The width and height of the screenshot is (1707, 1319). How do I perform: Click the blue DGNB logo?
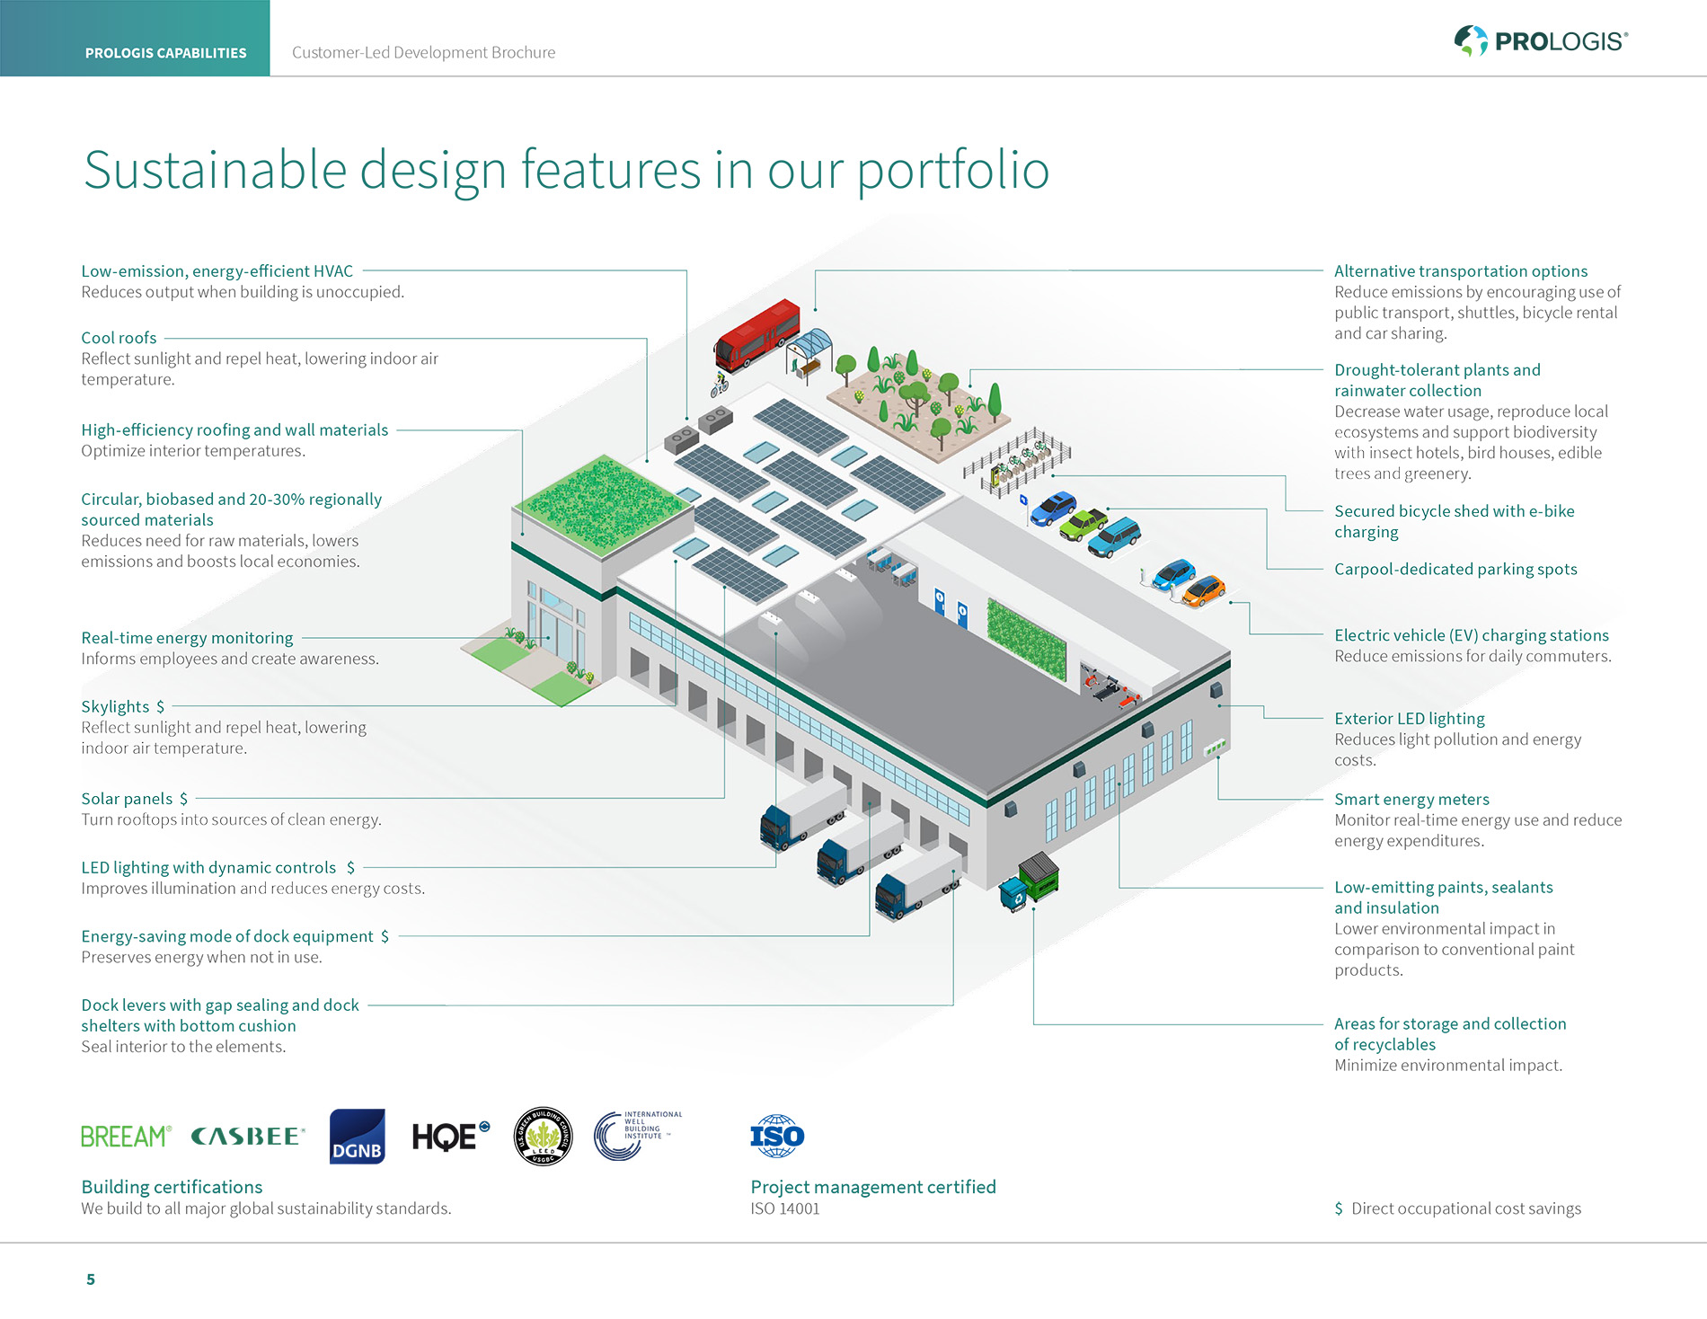coord(357,1137)
